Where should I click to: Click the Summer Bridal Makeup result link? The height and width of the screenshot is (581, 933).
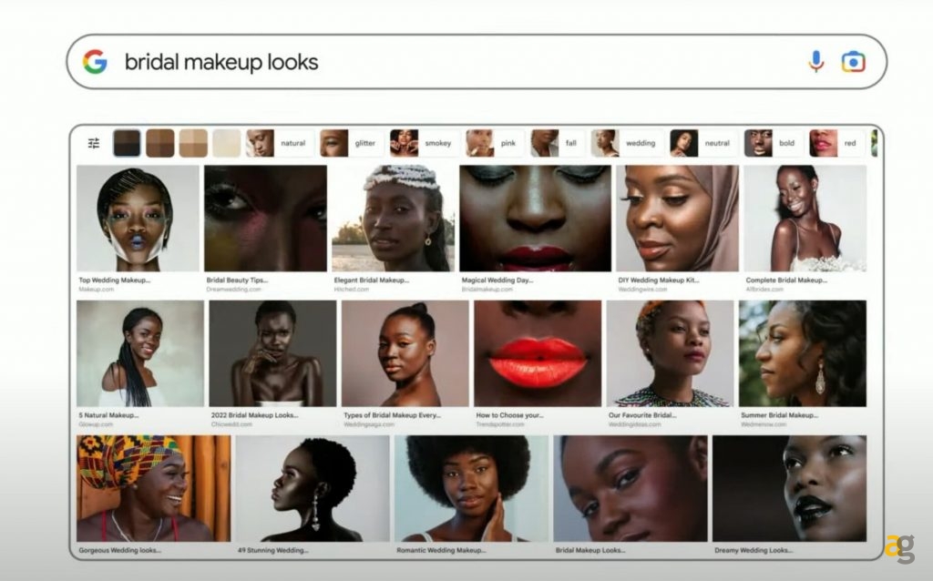(x=781, y=415)
